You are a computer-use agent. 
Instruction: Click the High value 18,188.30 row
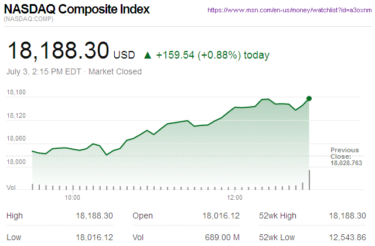pos(94,216)
